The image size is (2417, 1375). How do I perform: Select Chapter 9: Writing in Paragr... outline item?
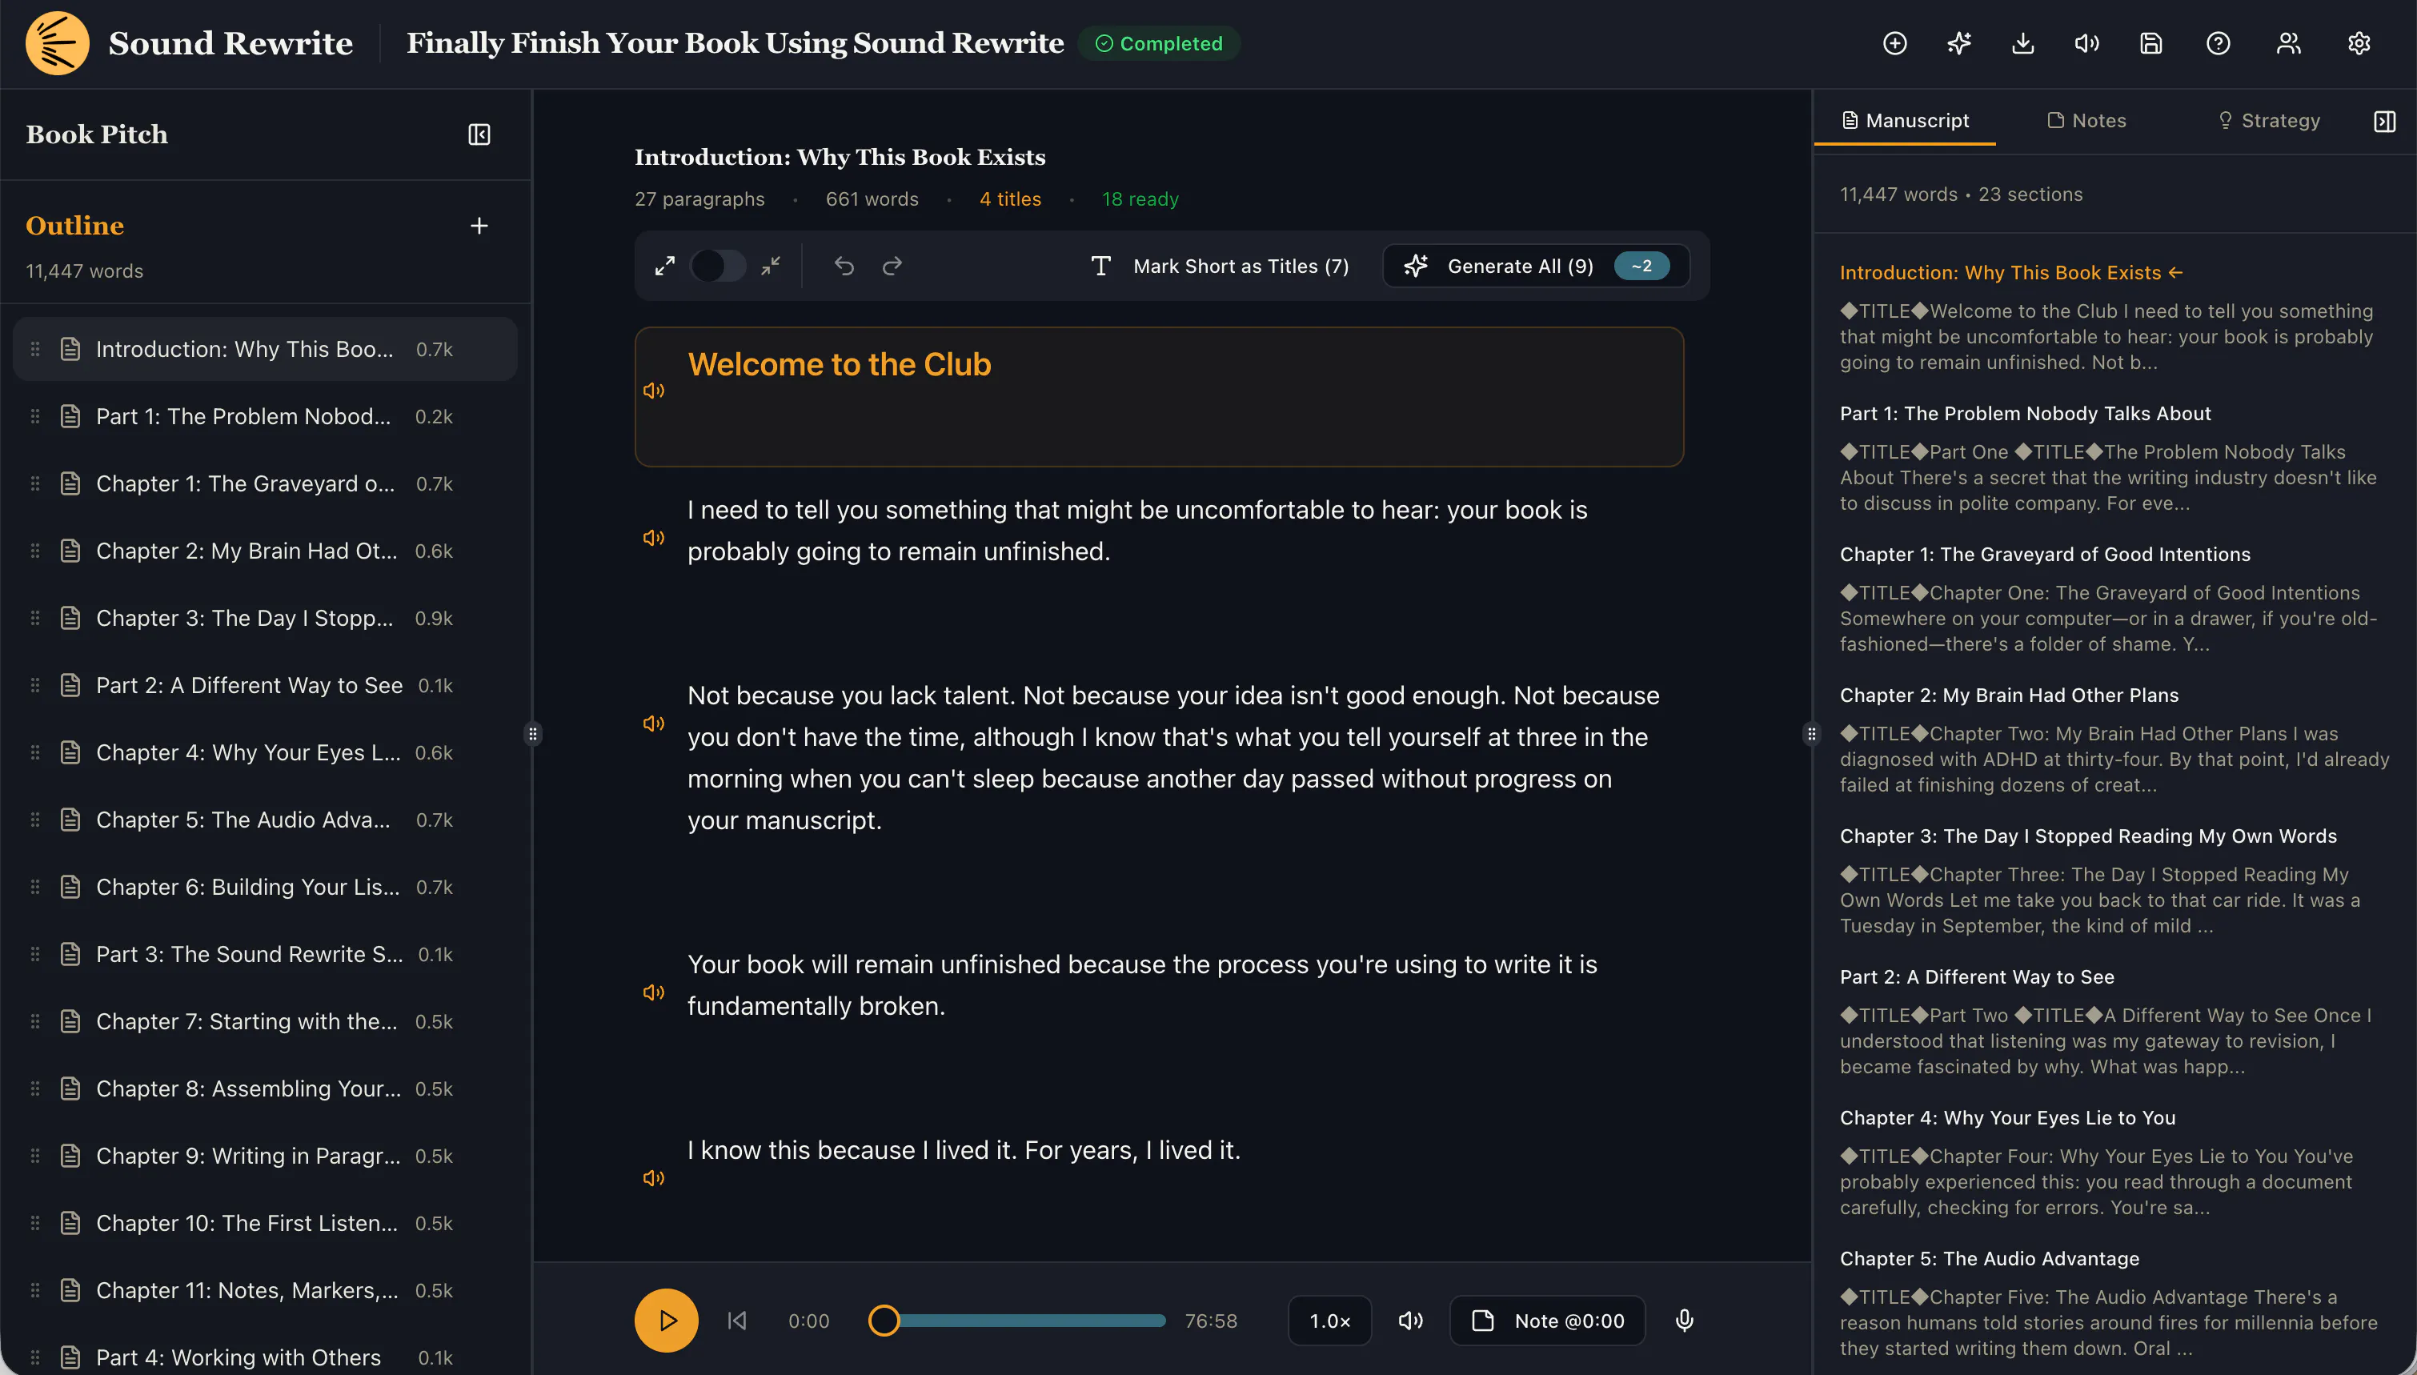click(x=265, y=1156)
